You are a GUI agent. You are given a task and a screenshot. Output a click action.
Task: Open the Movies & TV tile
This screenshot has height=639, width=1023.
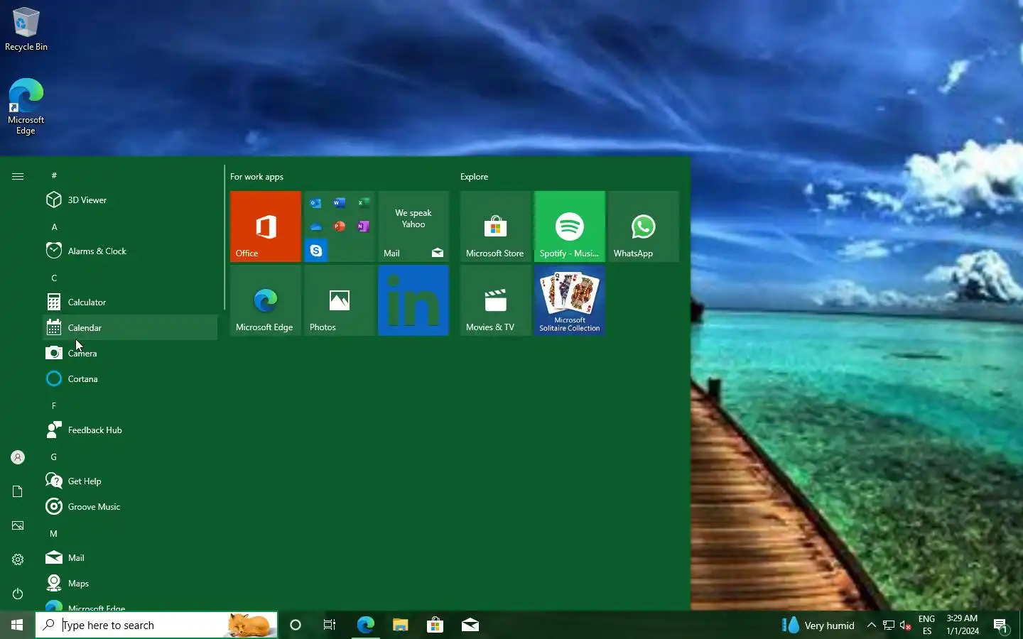pos(496,300)
